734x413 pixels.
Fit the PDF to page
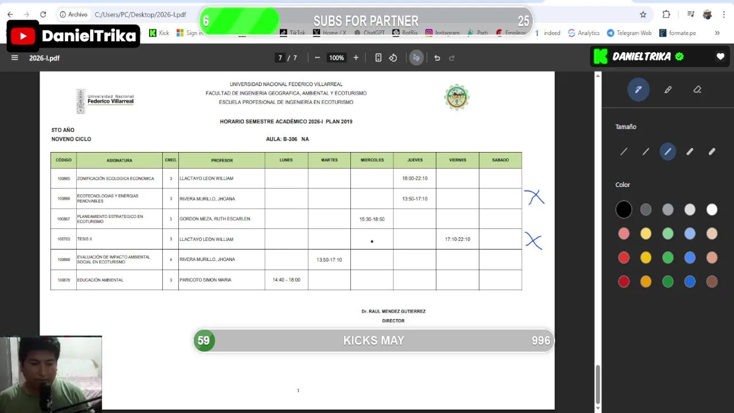point(378,57)
